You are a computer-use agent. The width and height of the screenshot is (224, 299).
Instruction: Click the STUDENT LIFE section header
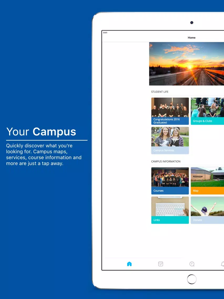[x=160, y=92]
